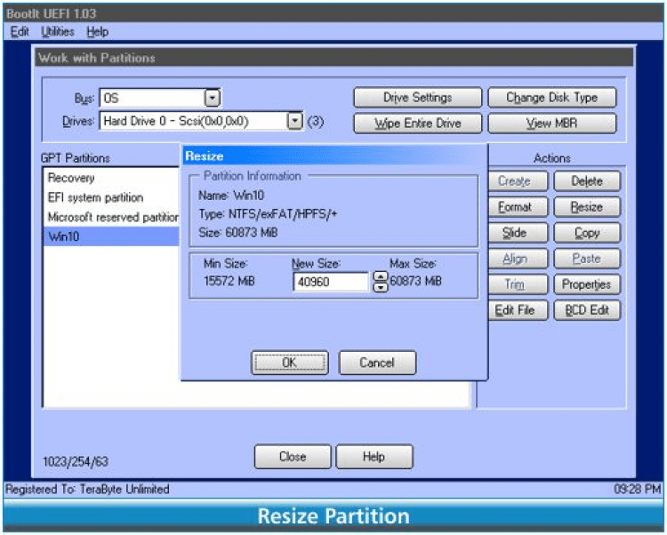
Task: Expand the Drives dropdown list
Action: (294, 120)
